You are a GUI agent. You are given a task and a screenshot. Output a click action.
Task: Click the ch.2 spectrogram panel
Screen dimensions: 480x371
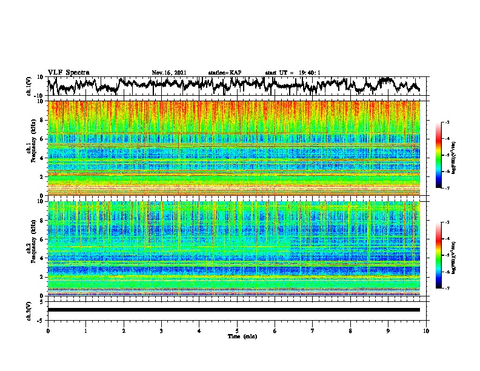click(233, 249)
